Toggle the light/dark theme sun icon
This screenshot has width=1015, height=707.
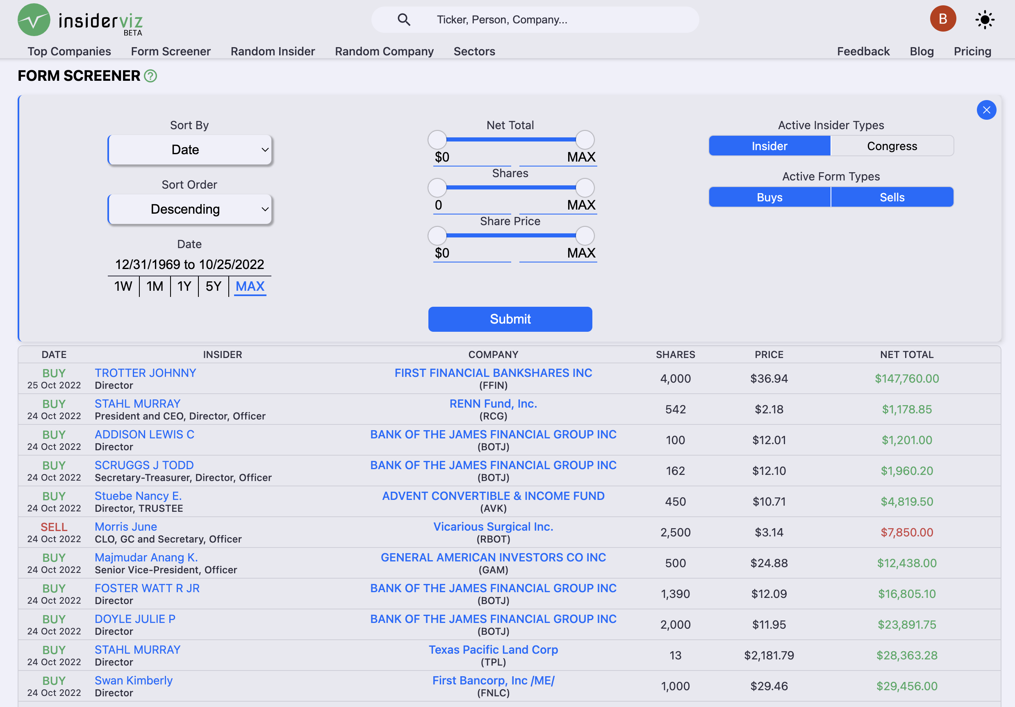(985, 20)
